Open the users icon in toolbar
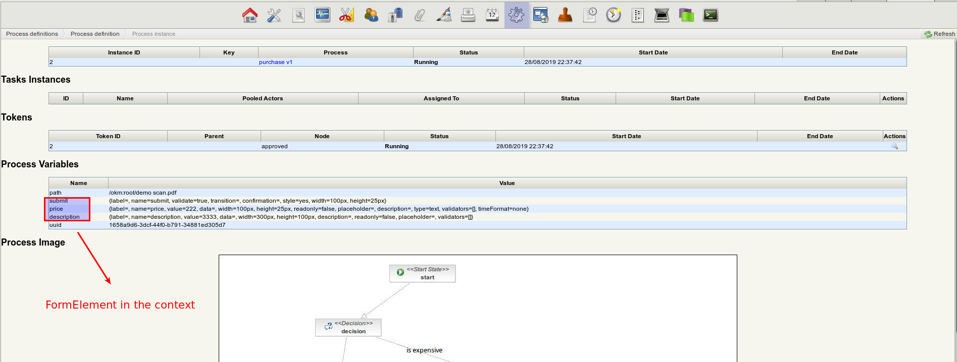Viewport: 957px width, 362px height. (x=371, y=15)
